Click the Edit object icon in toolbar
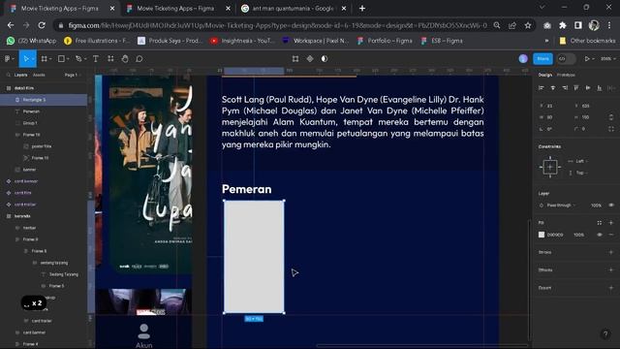This screenshot has width=620, height=349. pos(295,59)
